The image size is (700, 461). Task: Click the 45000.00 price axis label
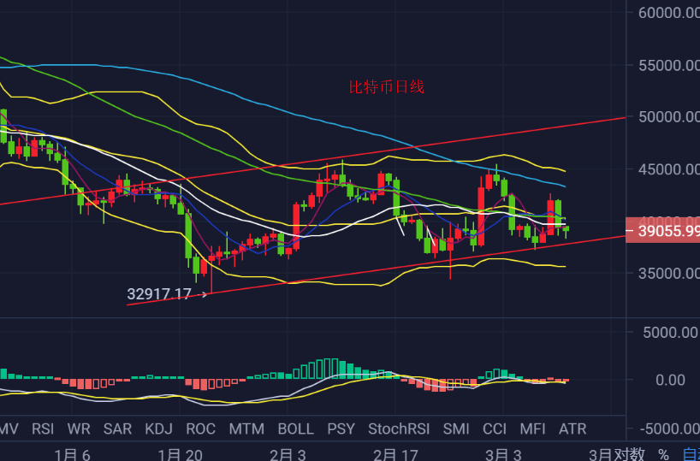pyautogui.click(x=668, y=169)
